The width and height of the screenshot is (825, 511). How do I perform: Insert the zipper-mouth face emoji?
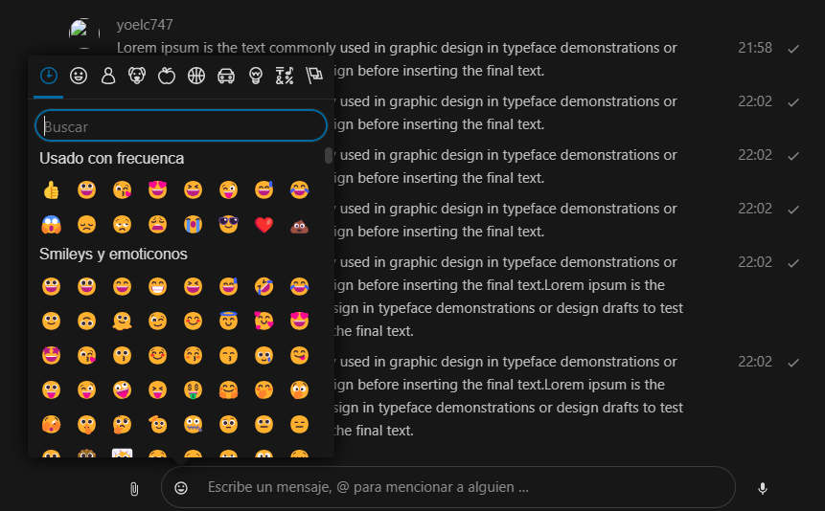coord(194,425)
